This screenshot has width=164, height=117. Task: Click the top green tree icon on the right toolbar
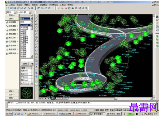(157, 36)
